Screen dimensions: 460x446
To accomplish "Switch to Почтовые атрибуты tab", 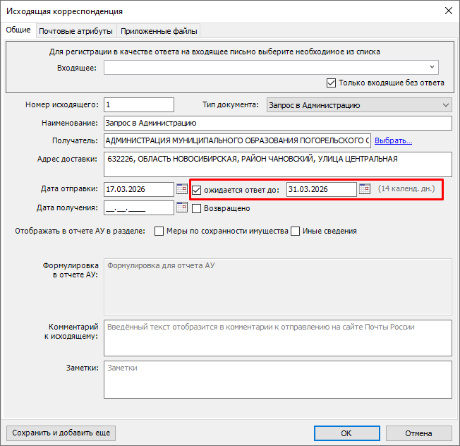I will [75, 31].
